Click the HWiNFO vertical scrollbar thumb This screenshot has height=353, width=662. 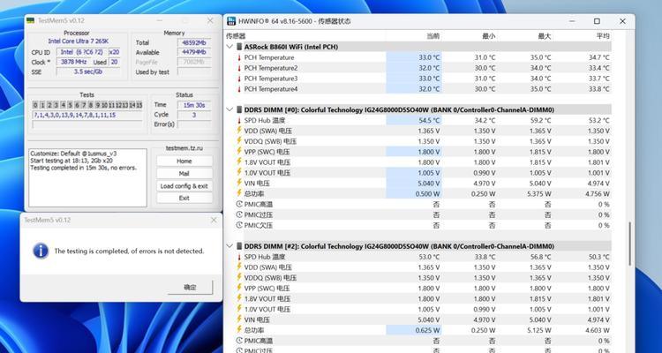pos(628,244)
